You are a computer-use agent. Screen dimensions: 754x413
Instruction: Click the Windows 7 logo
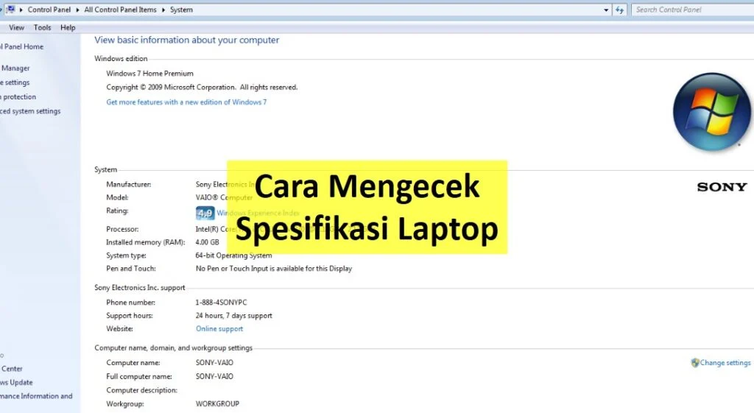click(x=712, y=112)
